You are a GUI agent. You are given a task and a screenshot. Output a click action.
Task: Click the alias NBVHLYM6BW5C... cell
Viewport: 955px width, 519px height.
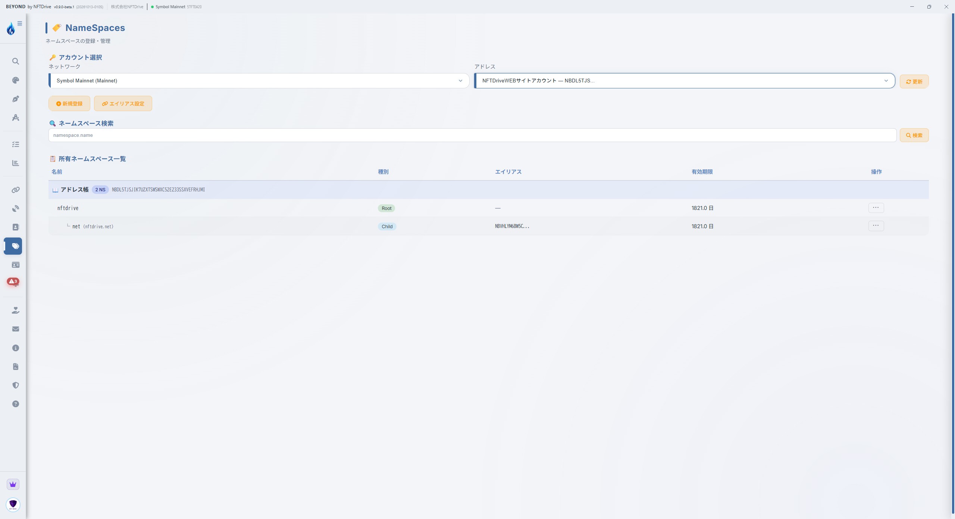[512, 226]
